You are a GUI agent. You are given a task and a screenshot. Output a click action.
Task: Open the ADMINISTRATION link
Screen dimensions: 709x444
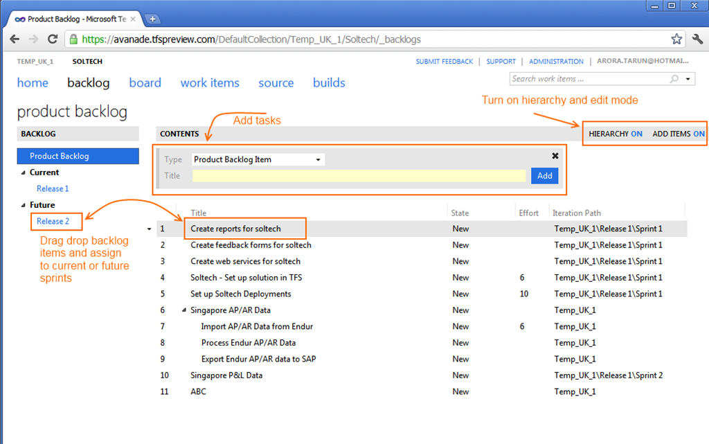(556, 62)
